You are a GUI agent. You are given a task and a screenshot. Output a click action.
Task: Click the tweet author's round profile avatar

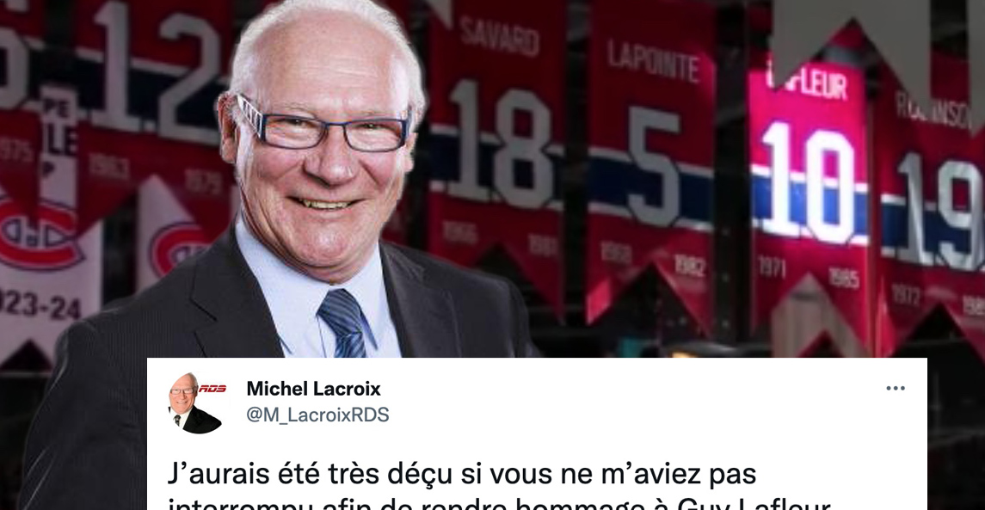187,403
